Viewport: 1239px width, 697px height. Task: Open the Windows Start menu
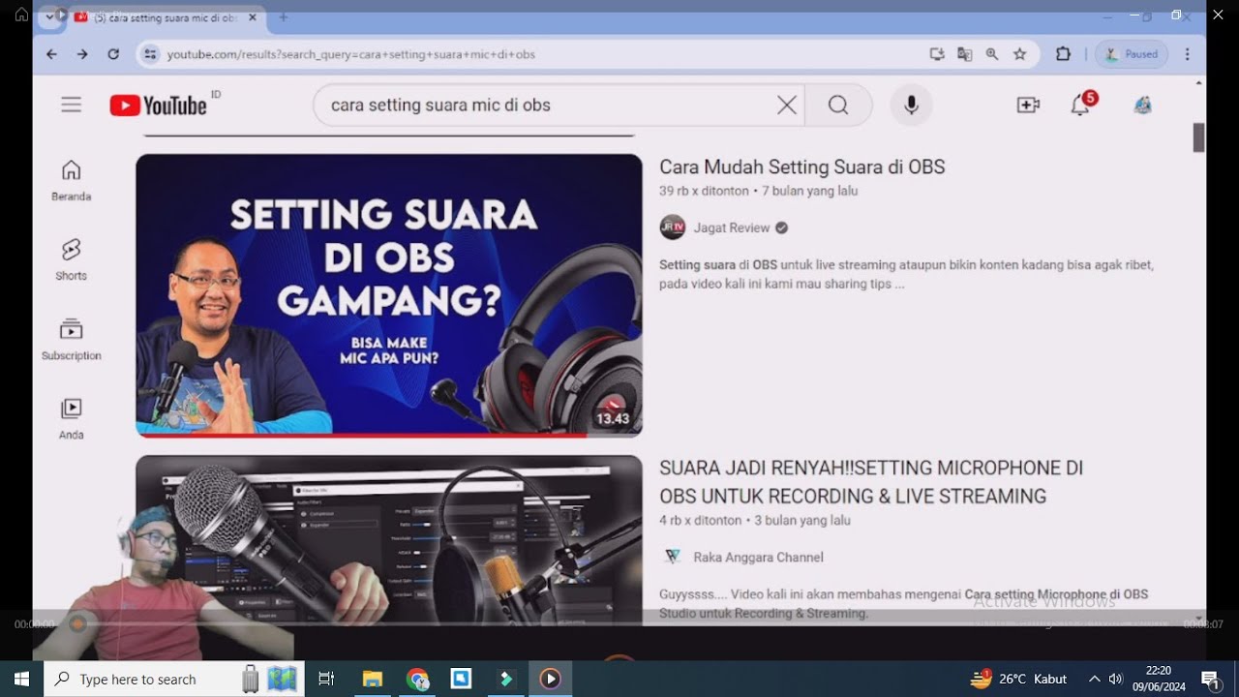pyautogui.click(x=21, y=679)
